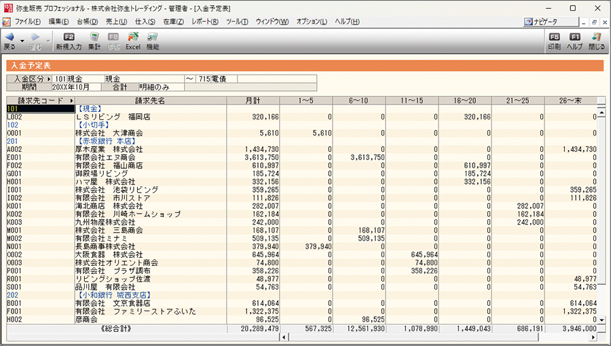Image resolution: width=611 pixels, height=346 pixels.
Task: Minimize the inner document window
Action: [x=584, y=22]
